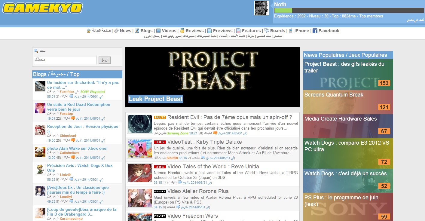The height and width of the screenshot is (221, 425).
Task: Open Screens Quantum Break popular news
Action: click(348, 102)
